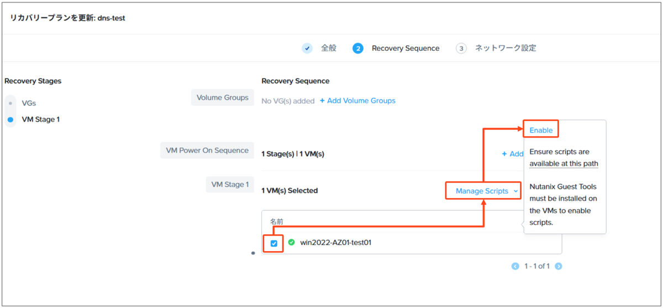Open the 'available at this path' link

coord(564,163)
